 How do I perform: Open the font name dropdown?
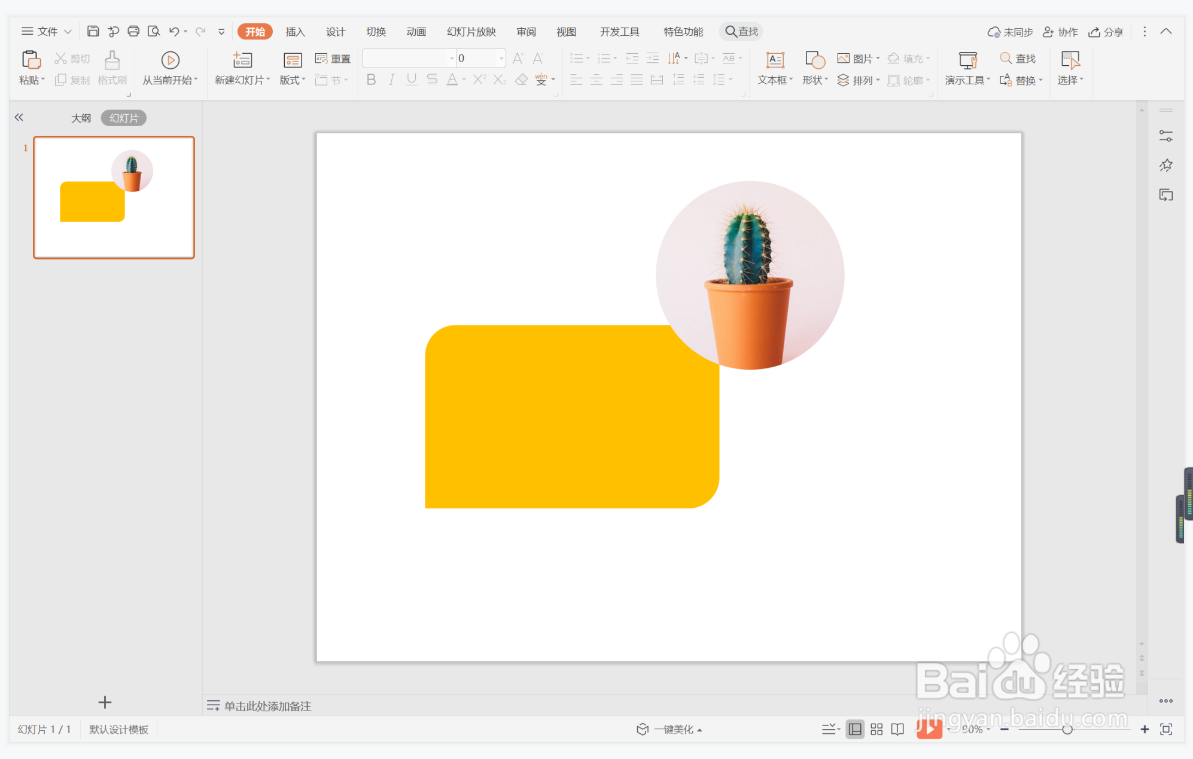452,58
